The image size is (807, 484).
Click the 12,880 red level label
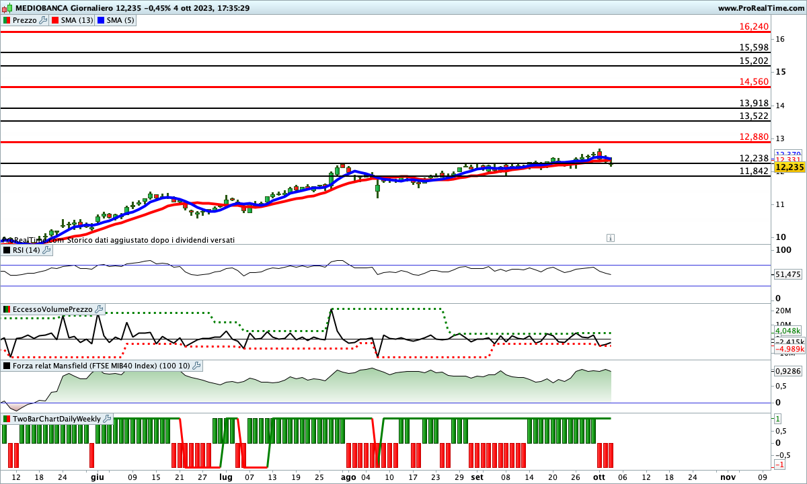point(753,136)
